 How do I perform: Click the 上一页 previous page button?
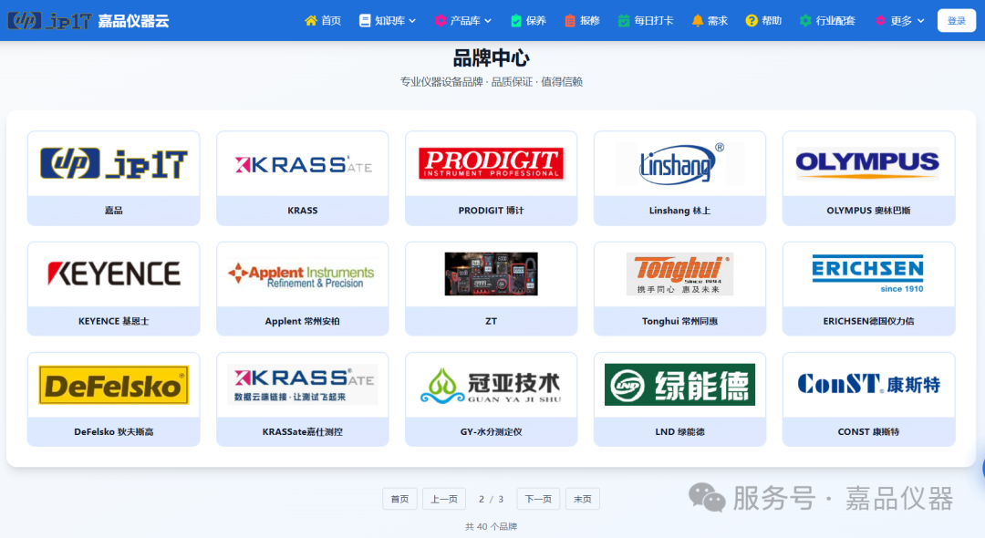click(444, 499)
